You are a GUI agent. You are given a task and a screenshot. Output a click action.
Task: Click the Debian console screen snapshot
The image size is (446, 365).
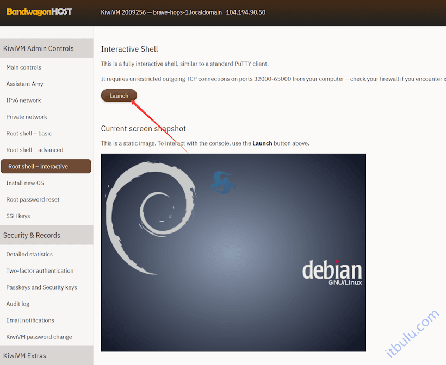(x=233, y=251)
